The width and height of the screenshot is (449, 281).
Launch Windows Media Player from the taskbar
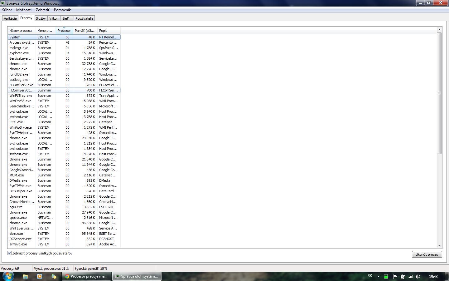pos(40,276)
